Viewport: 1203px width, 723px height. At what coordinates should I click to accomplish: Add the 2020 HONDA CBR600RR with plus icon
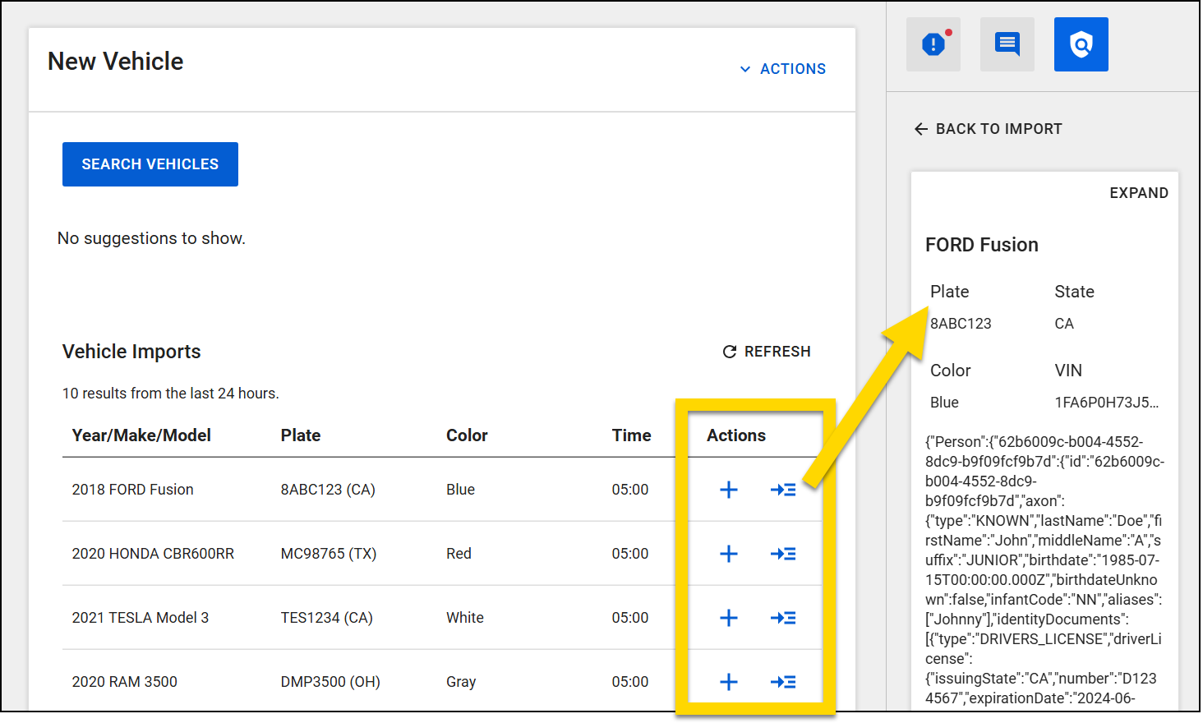coord(728,553)
